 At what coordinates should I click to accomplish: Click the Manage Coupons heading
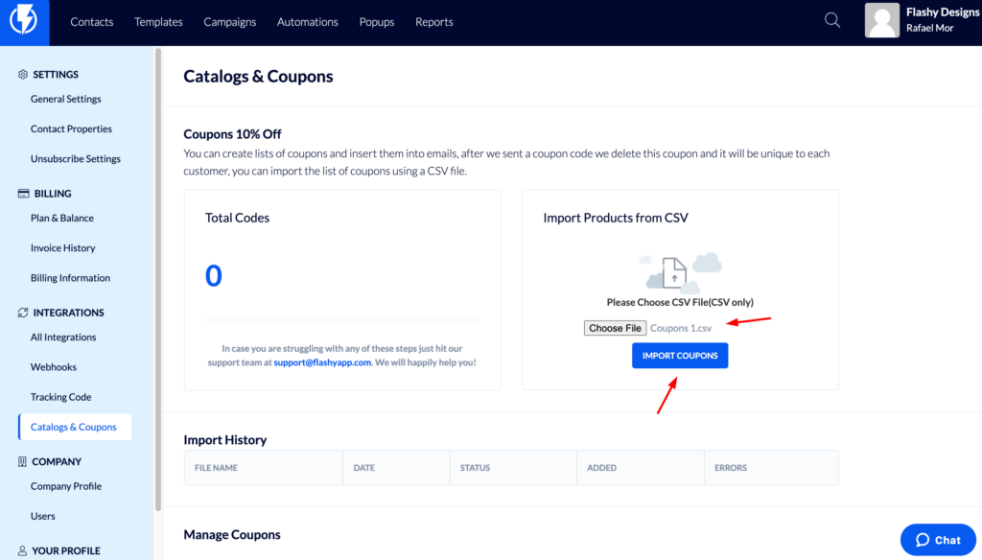click(x=232, y=535)
